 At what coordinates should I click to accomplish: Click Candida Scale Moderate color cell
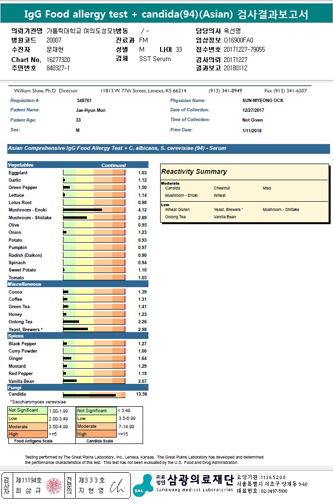[96, 426]
